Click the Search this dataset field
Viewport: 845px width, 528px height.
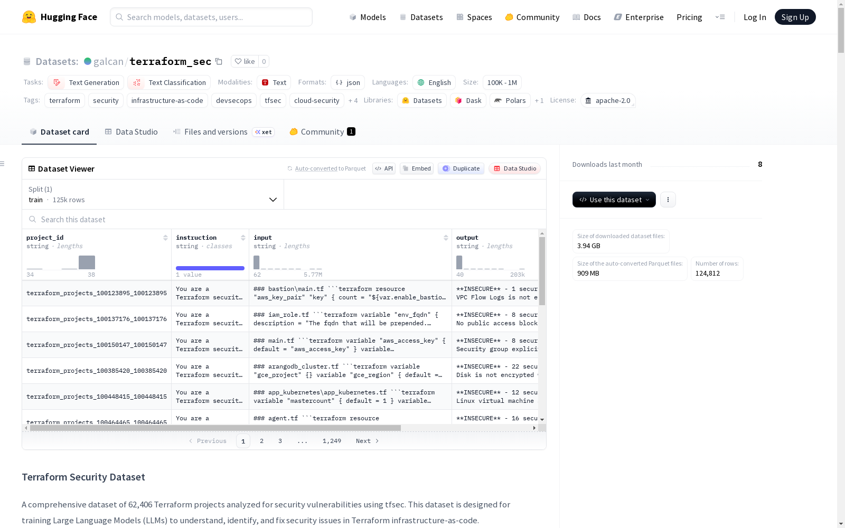(284, 219)
